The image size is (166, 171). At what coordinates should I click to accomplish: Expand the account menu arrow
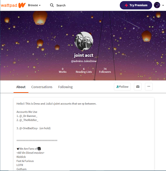pyautogui.click(x=163, y=5)
